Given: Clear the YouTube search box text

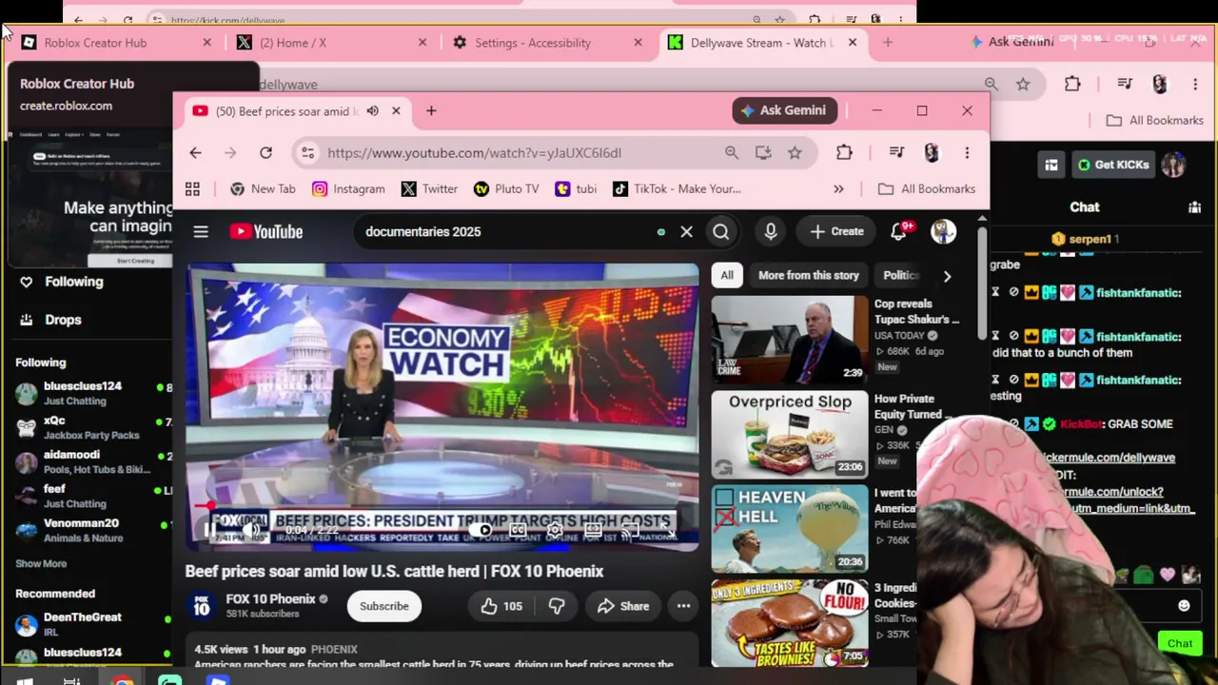Looking at the screenshot, I should tap(686, 231).
